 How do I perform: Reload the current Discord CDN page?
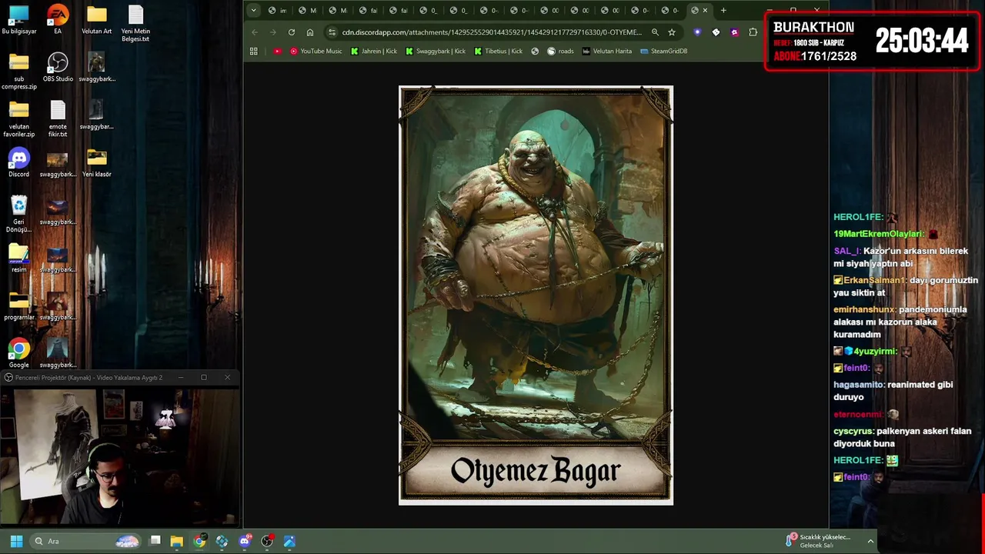click(x=292, y=32)
